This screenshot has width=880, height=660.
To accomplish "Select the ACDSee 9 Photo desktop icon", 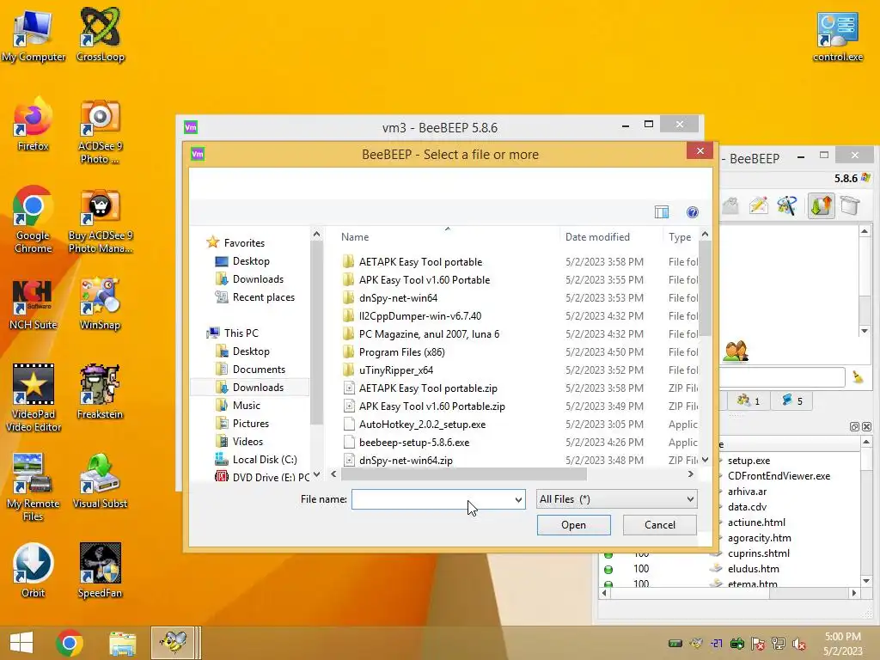I will point(100,131).
